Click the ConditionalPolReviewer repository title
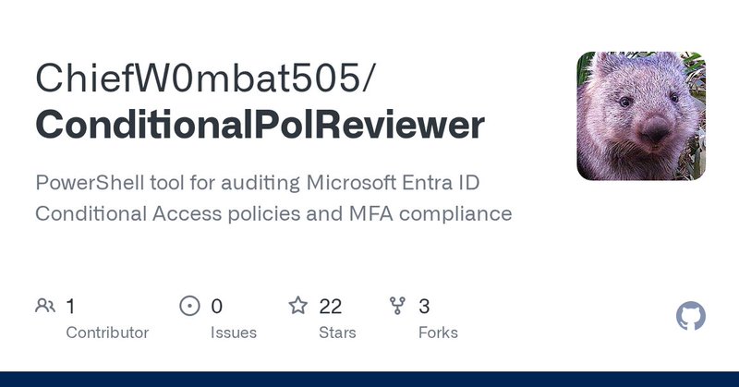 click(260, 125)
